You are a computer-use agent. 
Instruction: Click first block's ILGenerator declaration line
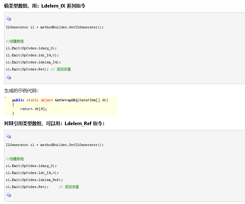55,27
